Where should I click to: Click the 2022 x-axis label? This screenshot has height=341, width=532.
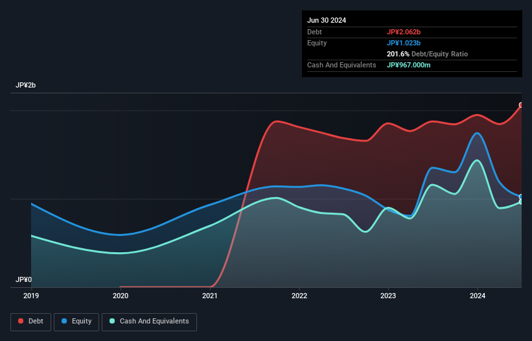(x=299, y=296)
